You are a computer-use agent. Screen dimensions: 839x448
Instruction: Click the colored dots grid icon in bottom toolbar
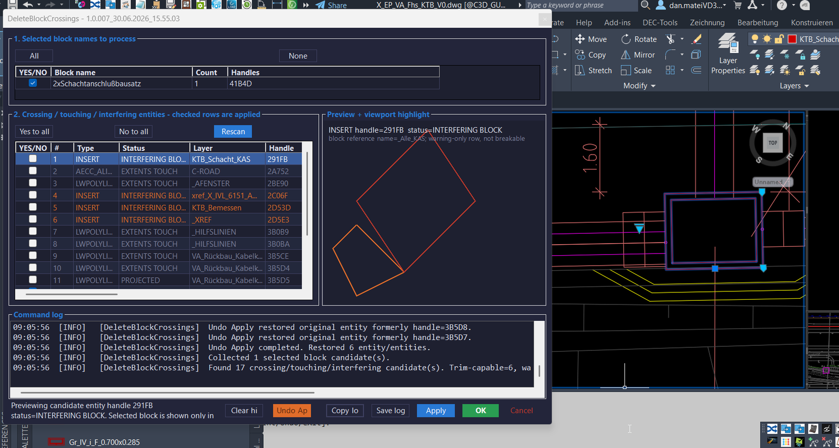click(786, 442)
